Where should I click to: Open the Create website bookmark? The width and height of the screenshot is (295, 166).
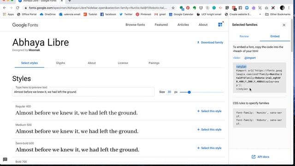238,14
